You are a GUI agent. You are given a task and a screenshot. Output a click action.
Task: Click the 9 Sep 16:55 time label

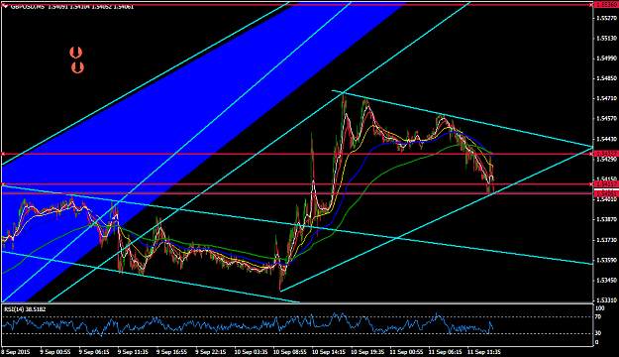(171, 351)
